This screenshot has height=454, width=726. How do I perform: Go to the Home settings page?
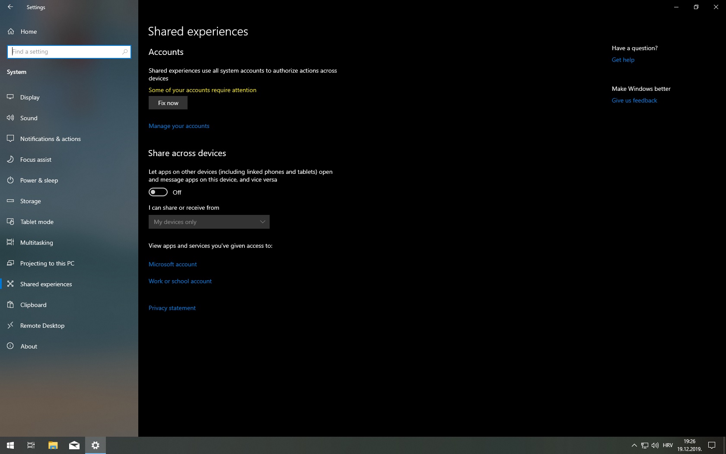[x=29, y=32]
